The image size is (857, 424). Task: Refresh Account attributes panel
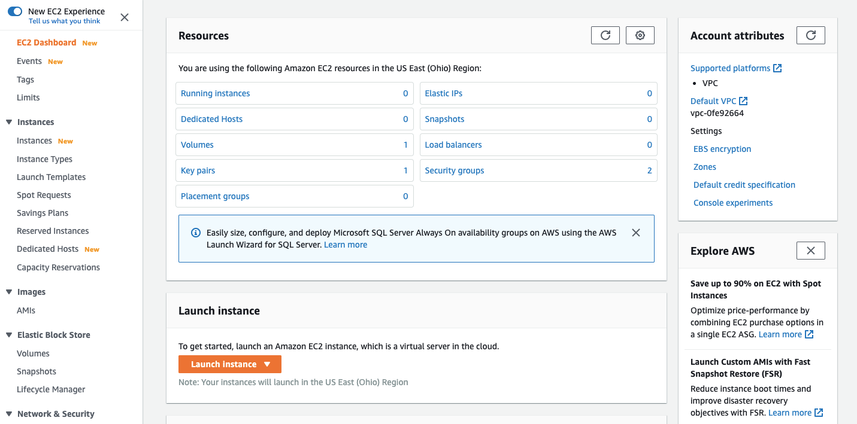pyautogui.click(x=811, y=35)
